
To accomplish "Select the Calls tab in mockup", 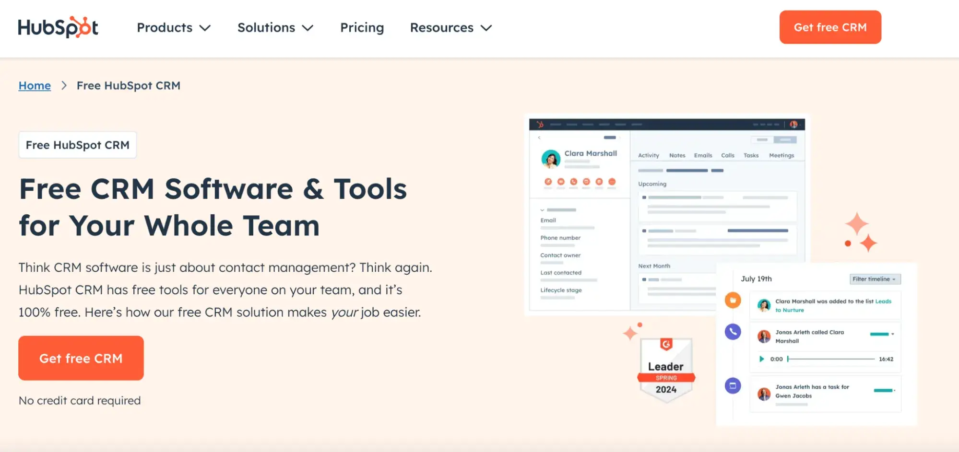I will (x=728, y=155).
